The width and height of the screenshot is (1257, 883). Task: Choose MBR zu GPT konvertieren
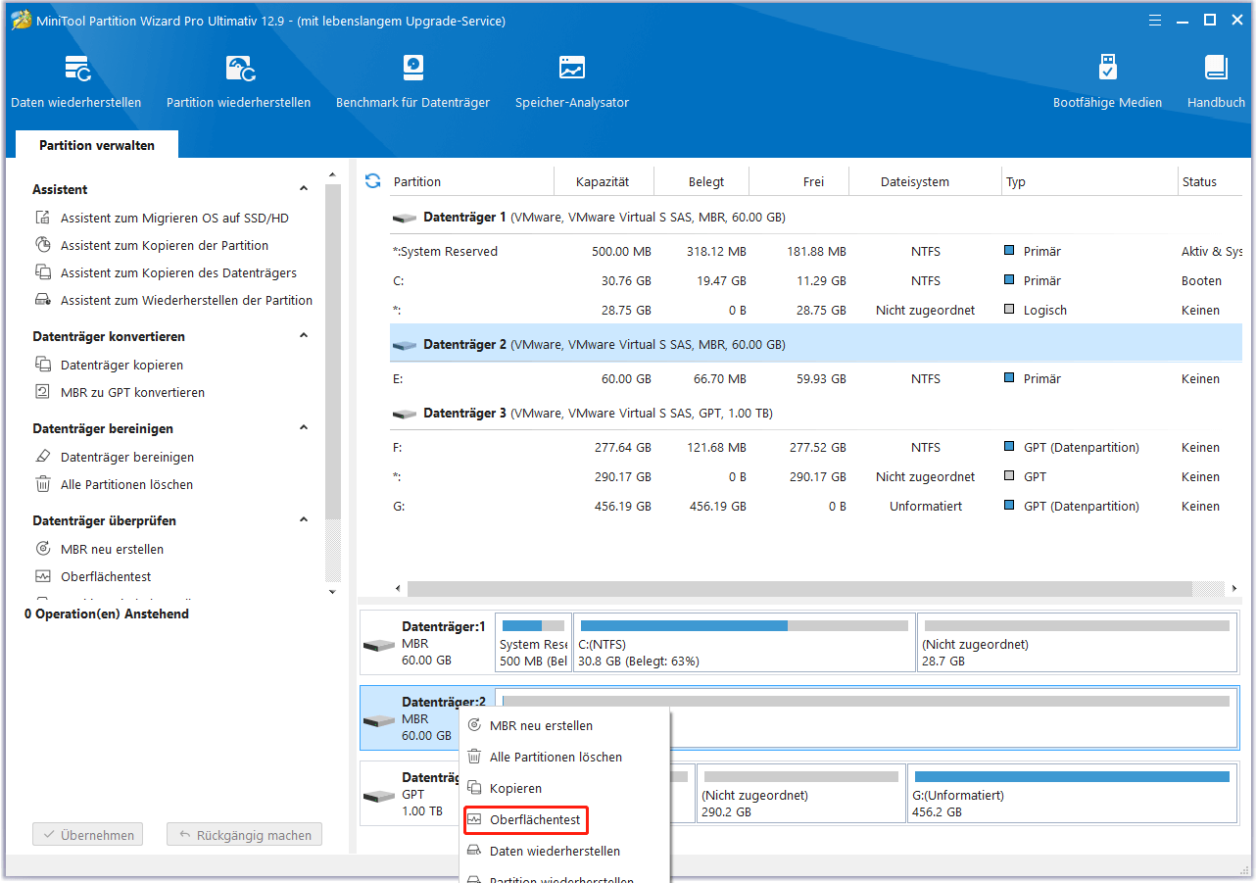(132, 393)
